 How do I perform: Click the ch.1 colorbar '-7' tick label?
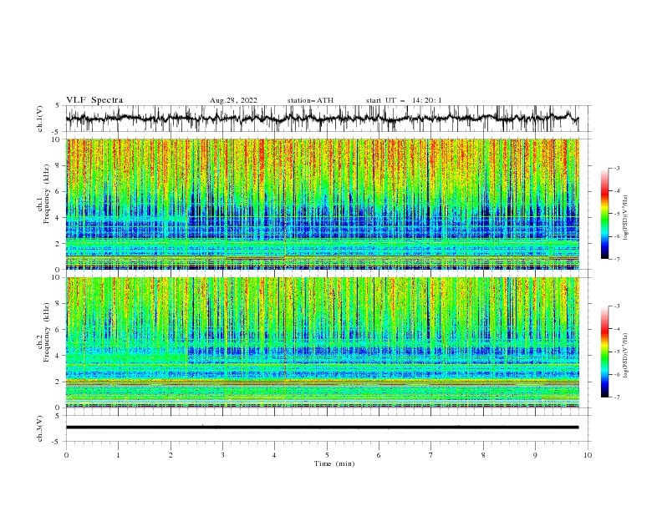pos(616,259)
